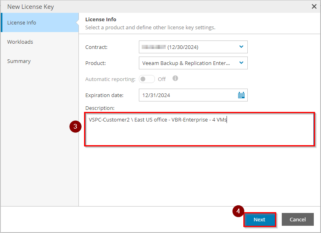Open the expiration date calendar picker
321x233 pixels.
click(241, 95)
